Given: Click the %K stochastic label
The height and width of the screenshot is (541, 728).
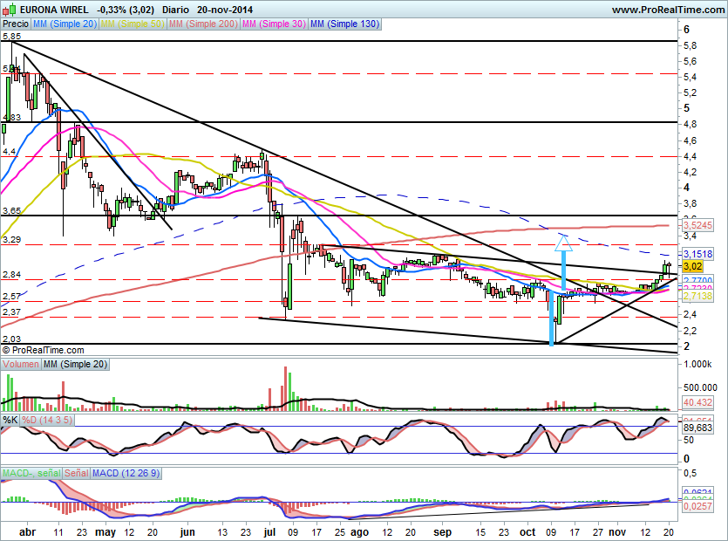Looking at the screenshot, I should pos(10,421).
